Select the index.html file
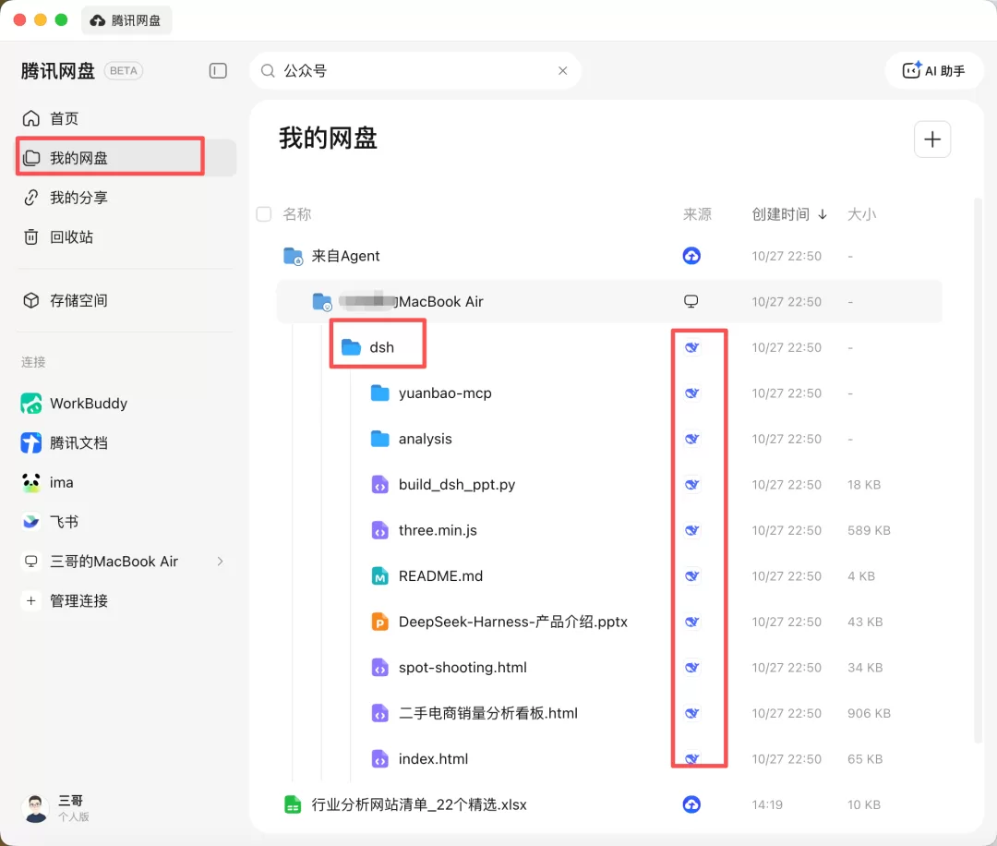Viewport: 997px width, 846px height. 433,759
